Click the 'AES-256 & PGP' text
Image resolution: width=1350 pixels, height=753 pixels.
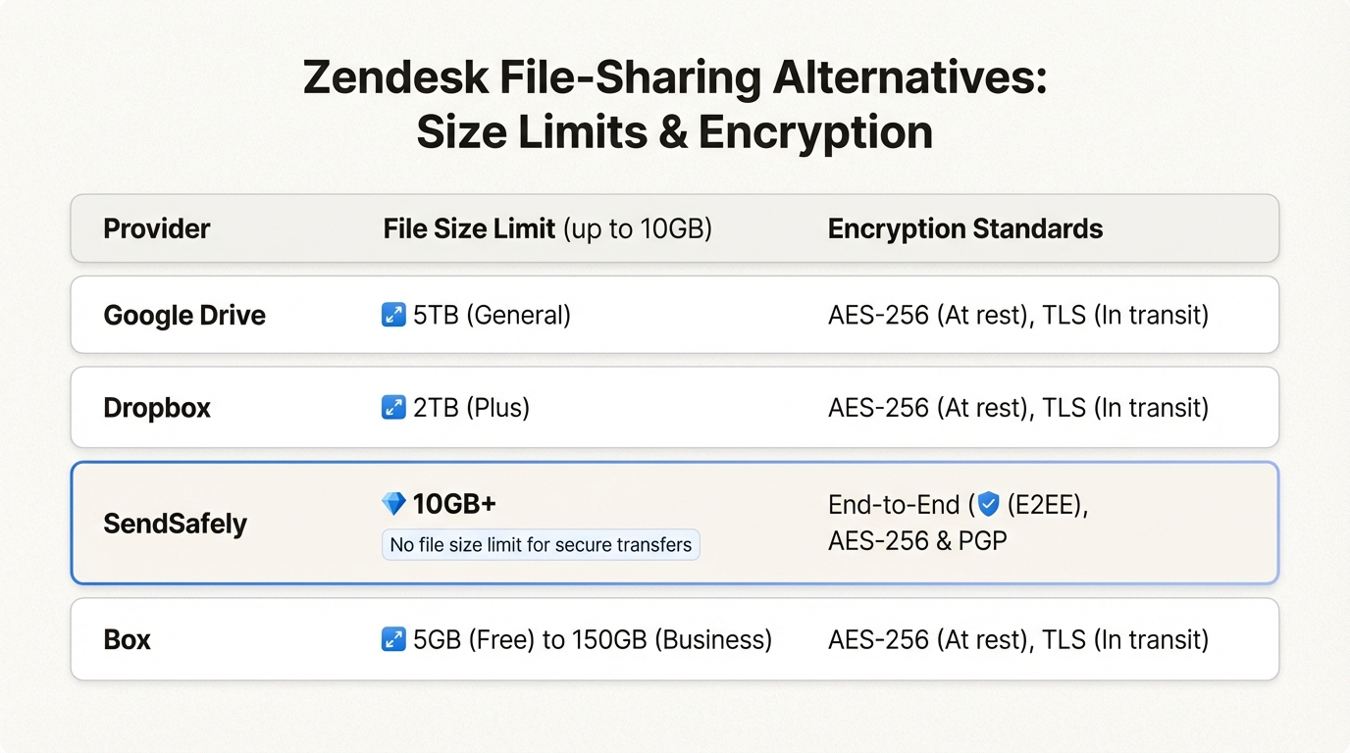pos(917,540)
